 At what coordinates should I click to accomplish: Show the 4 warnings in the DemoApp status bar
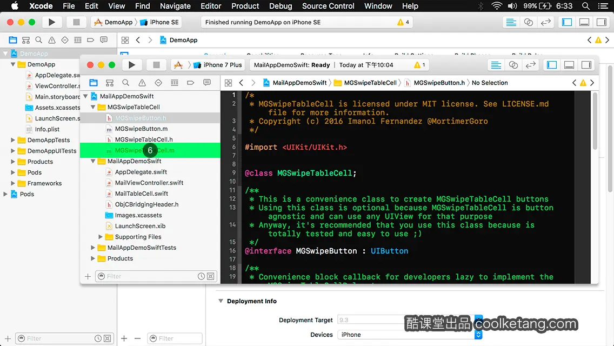pos(403,22)
